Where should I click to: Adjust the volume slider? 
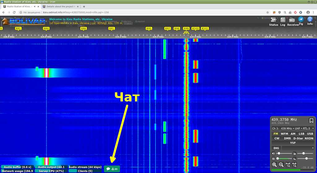coord(283,154)
